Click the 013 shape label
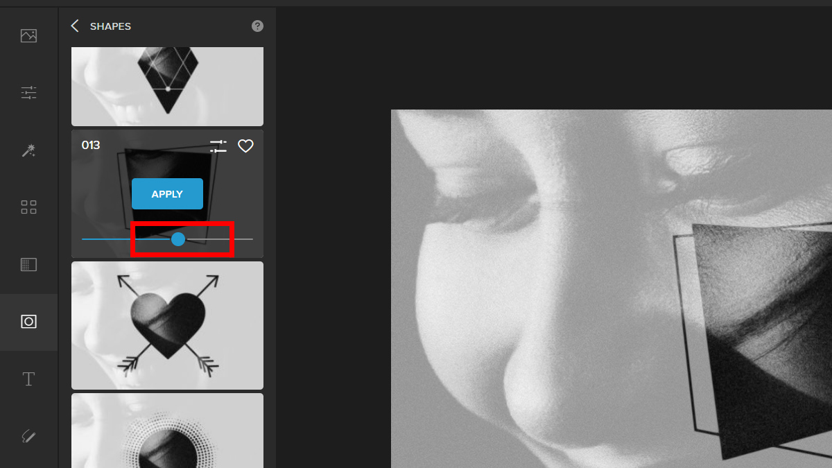Image resolution: width=832 pixels, height=468 pixels. point(91,145)
